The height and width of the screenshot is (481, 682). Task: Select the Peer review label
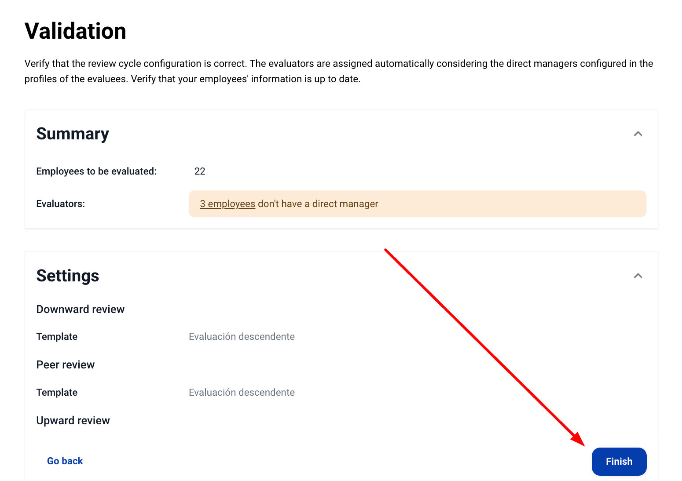click(x=66, y=364)
